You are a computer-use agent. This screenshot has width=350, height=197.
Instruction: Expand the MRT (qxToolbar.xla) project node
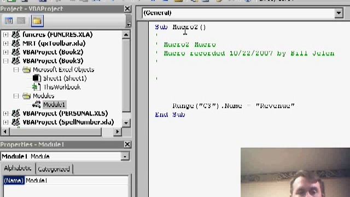pyautogui.click(x=5, y=43)
